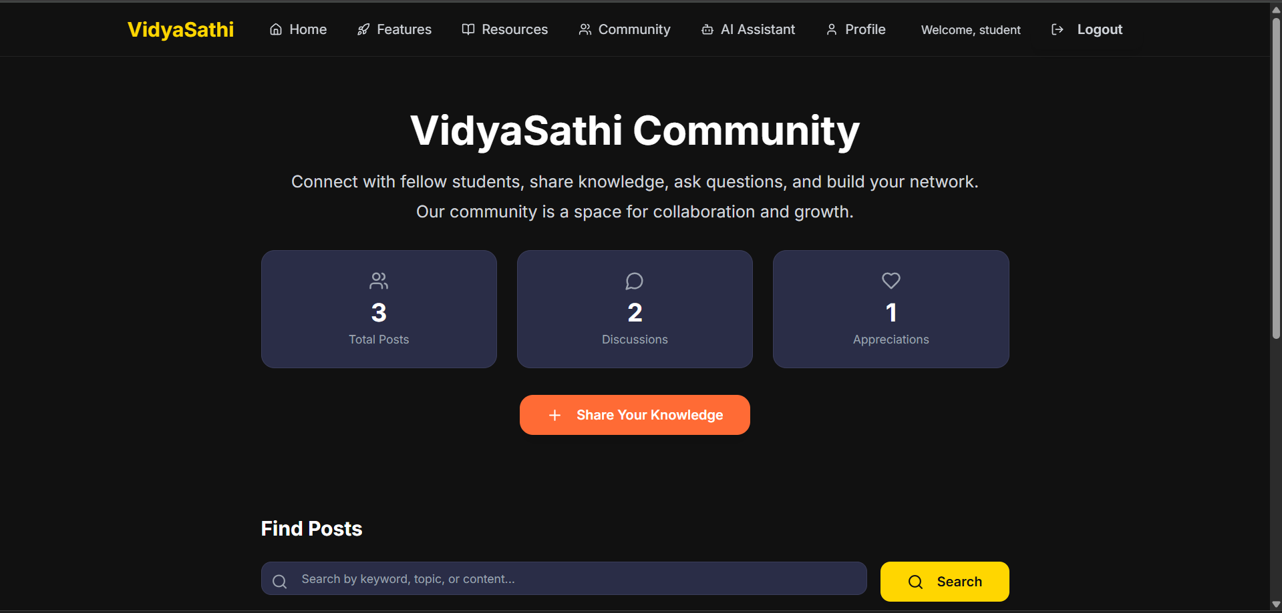Click the Features rocket icon
Screen dimensions: 1282x613
pos(363,29)
